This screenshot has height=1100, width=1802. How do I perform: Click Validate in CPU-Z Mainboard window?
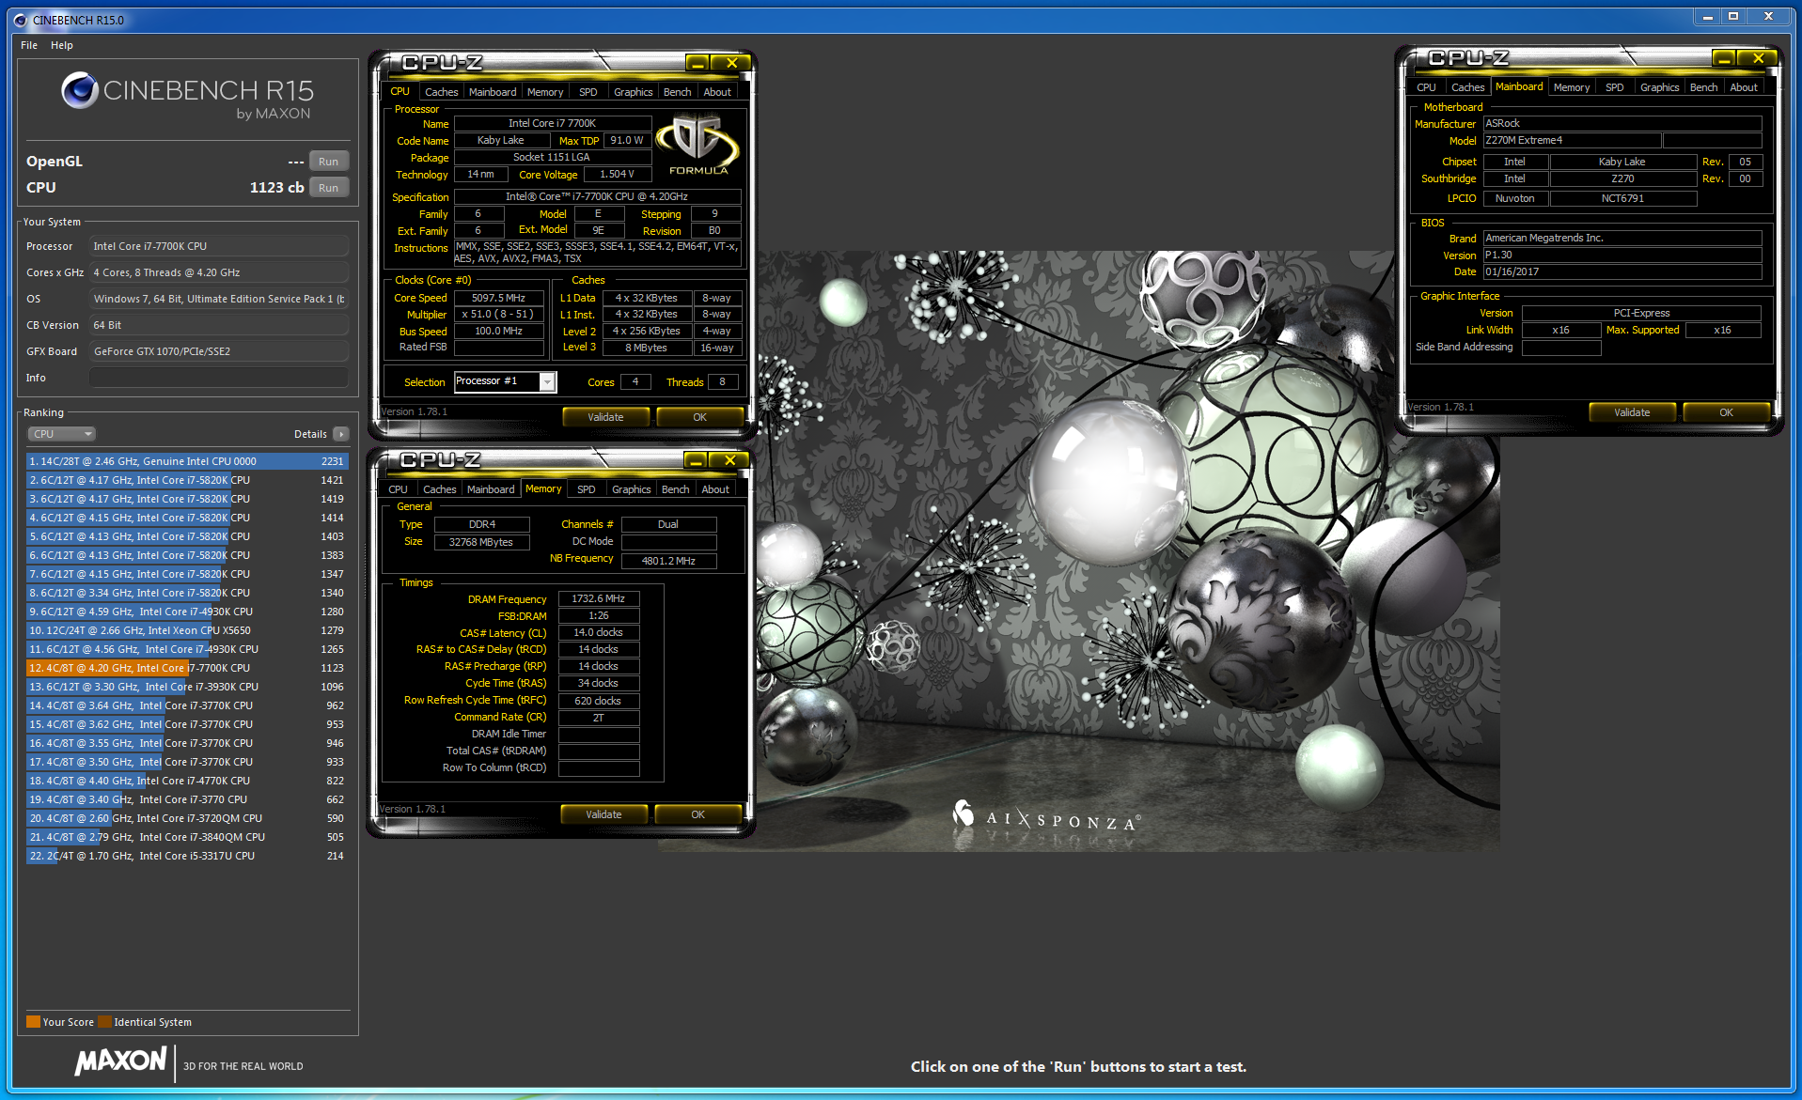tap(1632, 412)
